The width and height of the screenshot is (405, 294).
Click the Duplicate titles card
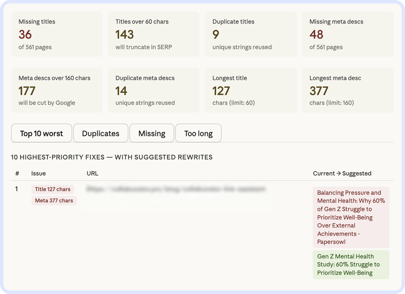pyautogui.click(x=251, y=34)
